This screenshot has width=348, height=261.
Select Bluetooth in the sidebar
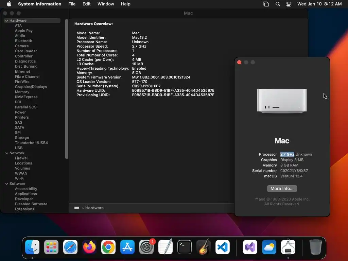tap(23, 41)
